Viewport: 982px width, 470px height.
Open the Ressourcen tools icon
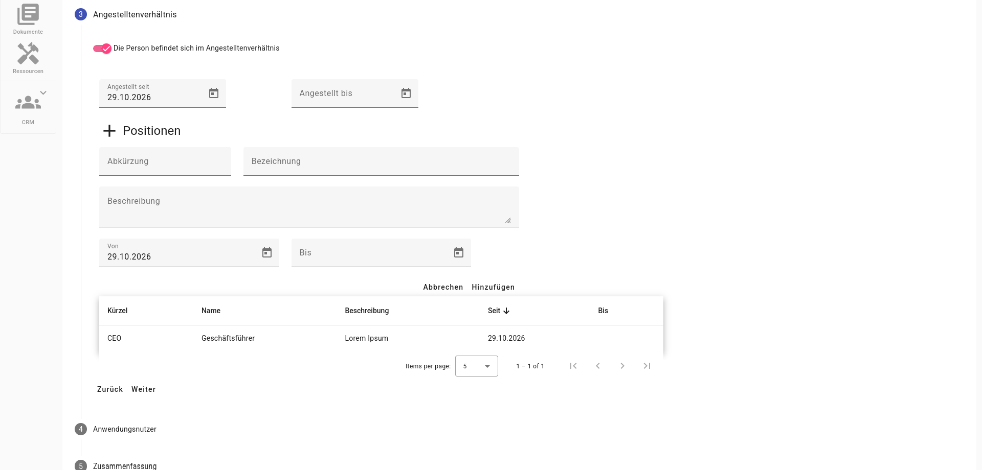(28, 54)
